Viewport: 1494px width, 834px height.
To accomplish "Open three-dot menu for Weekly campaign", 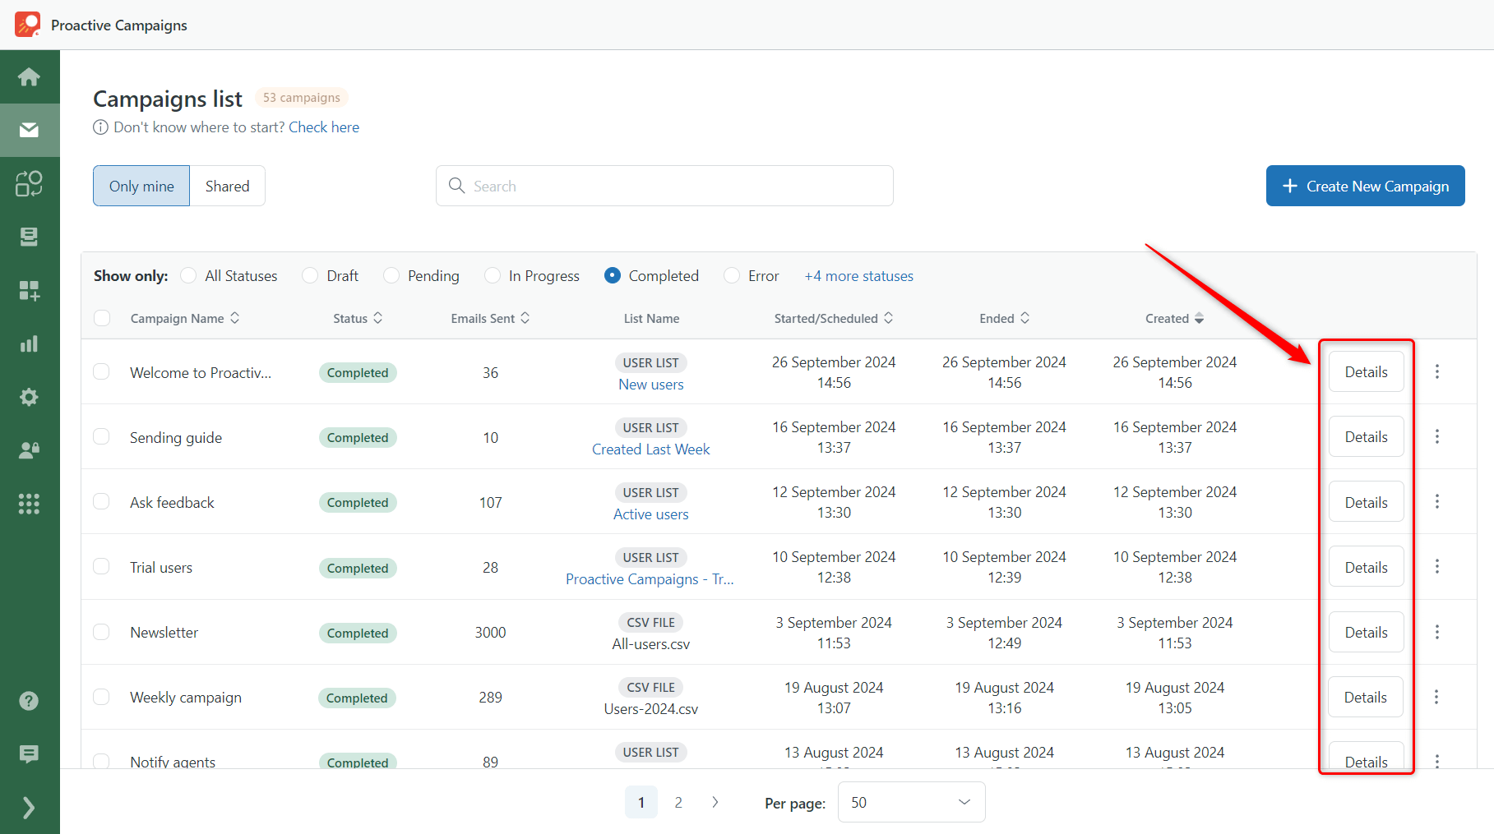I will [1436, 697].
